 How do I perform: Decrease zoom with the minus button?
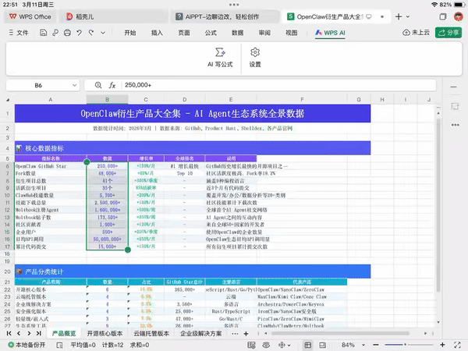pos(376,345)
